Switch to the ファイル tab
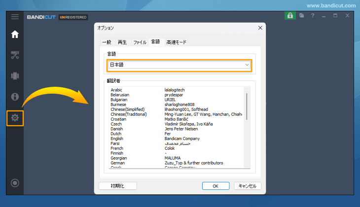The width and height of the screenshot is (360, 207). (140, 42)
